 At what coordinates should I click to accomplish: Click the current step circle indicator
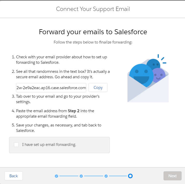(x=131, y=176)
